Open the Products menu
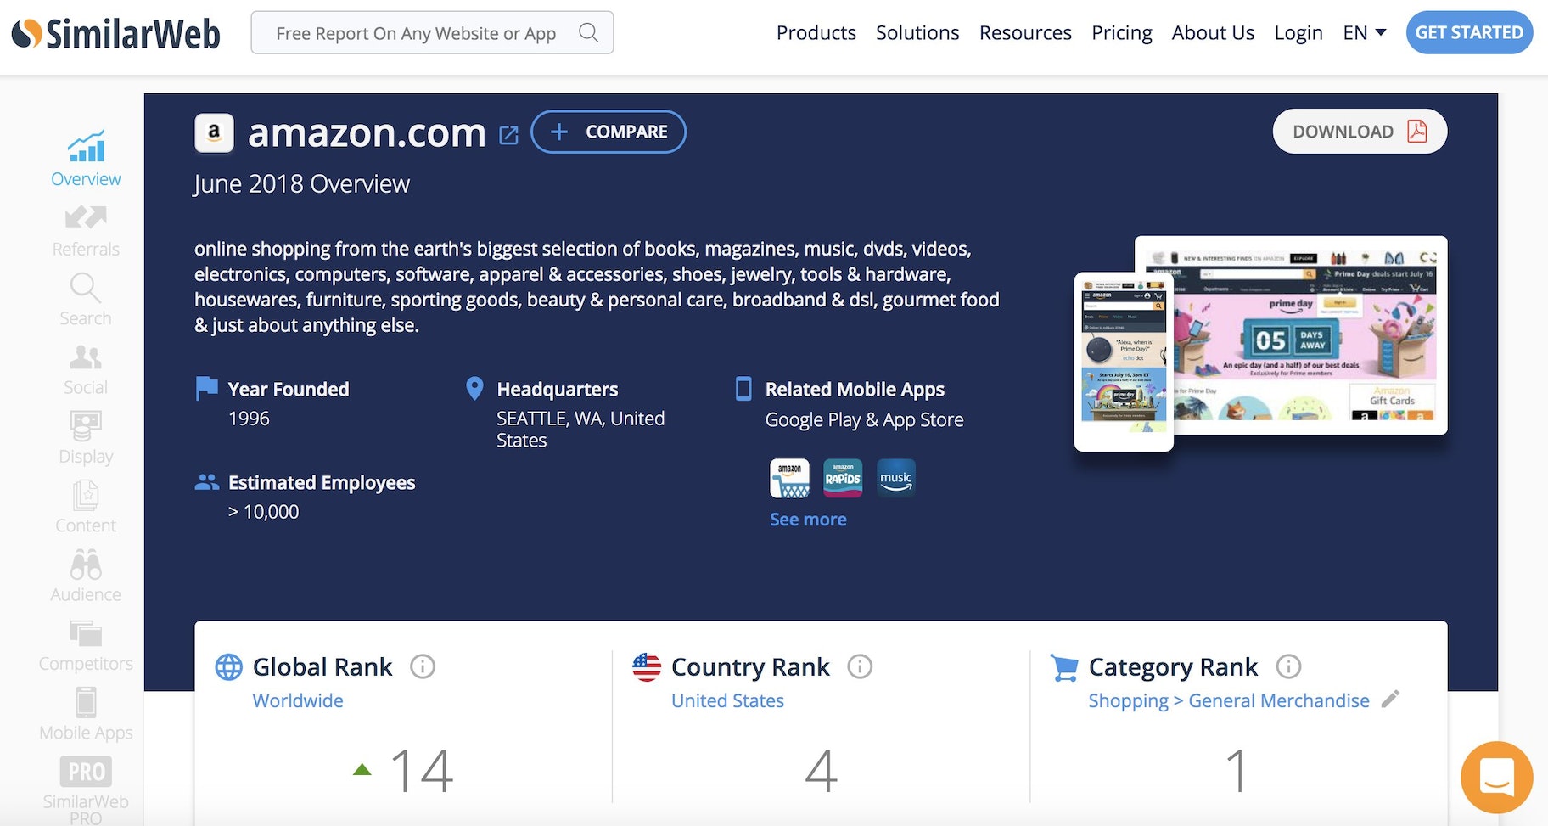The height and width of the screenshot is (826, 1548). pyautogui.click(x=816, y=33)
